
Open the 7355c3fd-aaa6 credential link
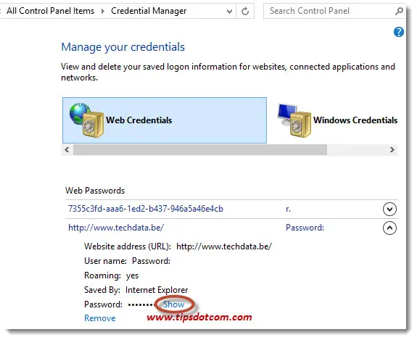(146, 209)
